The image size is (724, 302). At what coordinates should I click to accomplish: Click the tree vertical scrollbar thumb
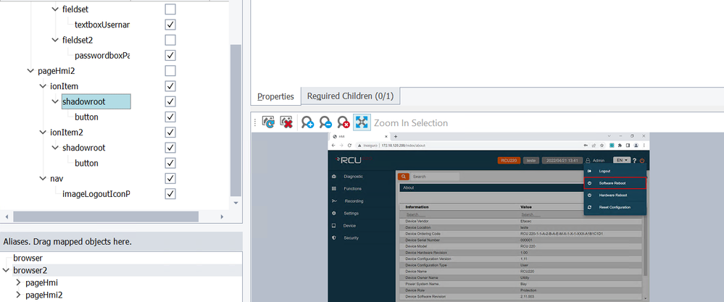point(236,120)
